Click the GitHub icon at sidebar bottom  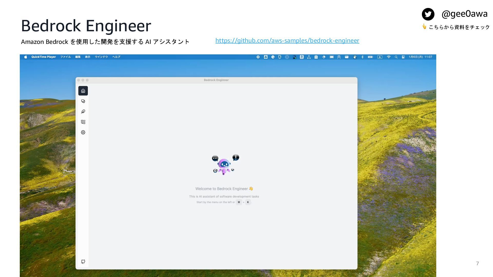click(83, 262)
